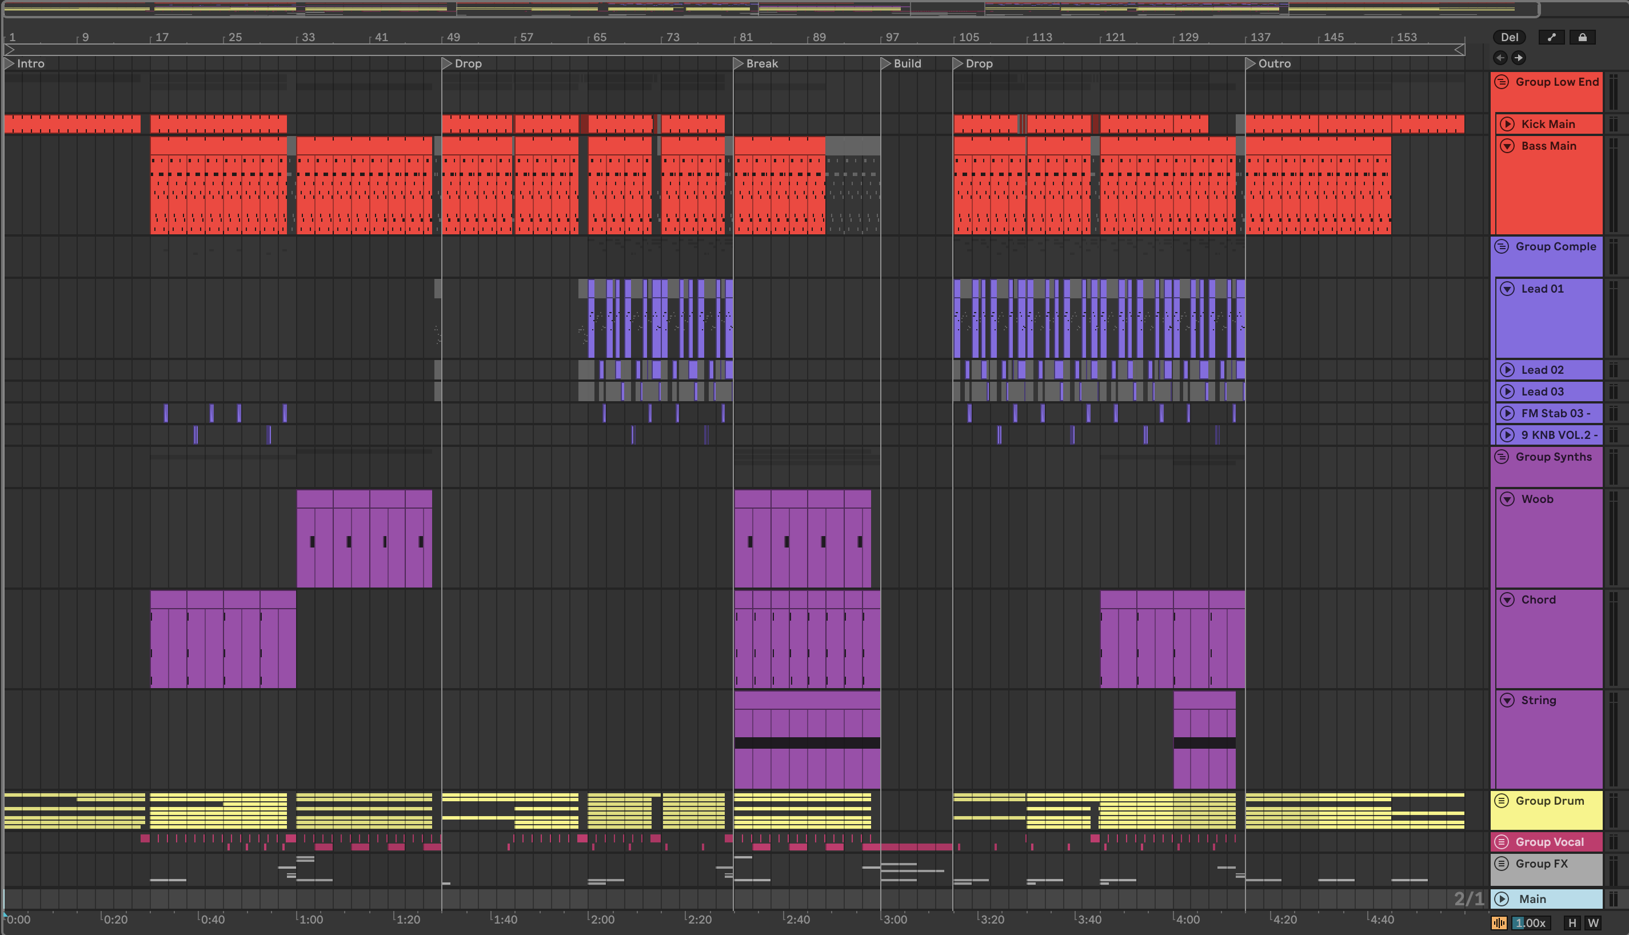Jump to the Break locator
Viewport: 1629px width, 935px height.
pos(738,63)
